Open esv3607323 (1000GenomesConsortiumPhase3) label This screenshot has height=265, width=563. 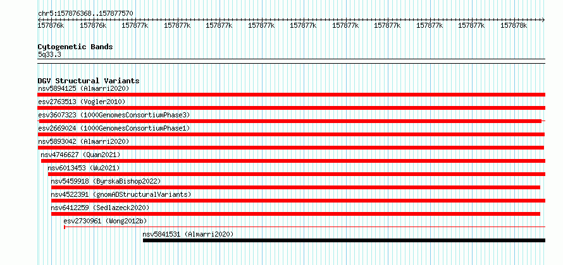[114, 115]
